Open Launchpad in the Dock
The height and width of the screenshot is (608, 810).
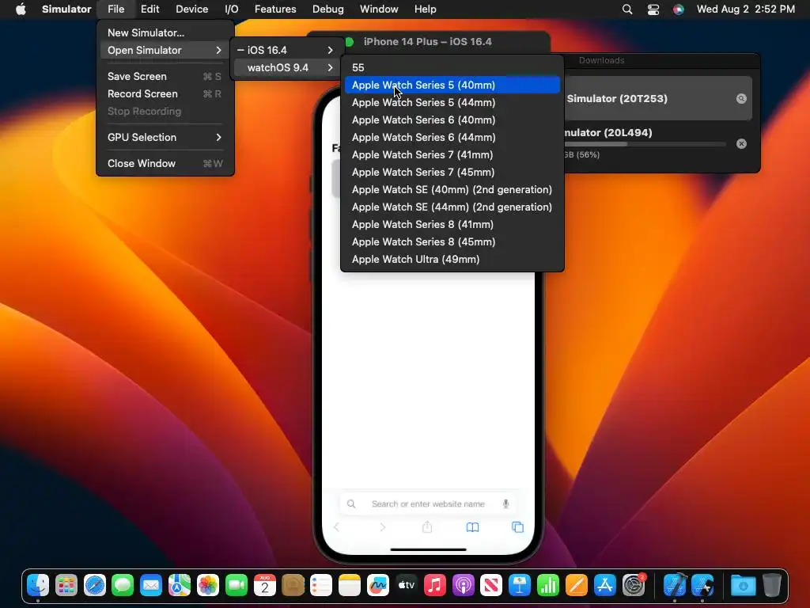66,586
